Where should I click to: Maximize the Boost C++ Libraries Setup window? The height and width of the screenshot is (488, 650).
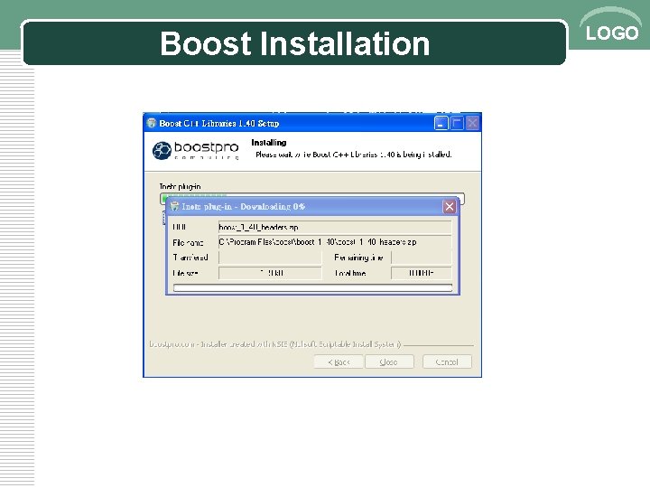point(457,123)
